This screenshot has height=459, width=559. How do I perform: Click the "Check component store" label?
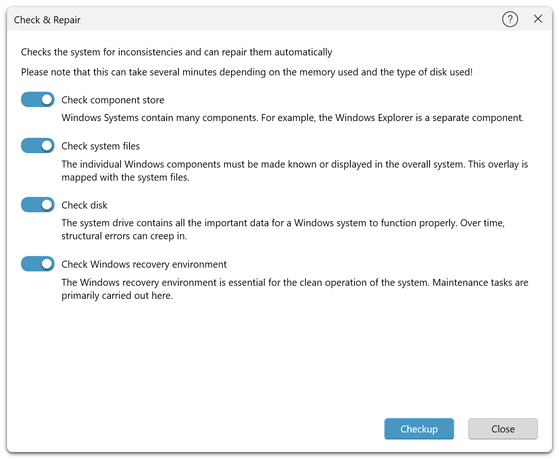[x=113, y=100]
